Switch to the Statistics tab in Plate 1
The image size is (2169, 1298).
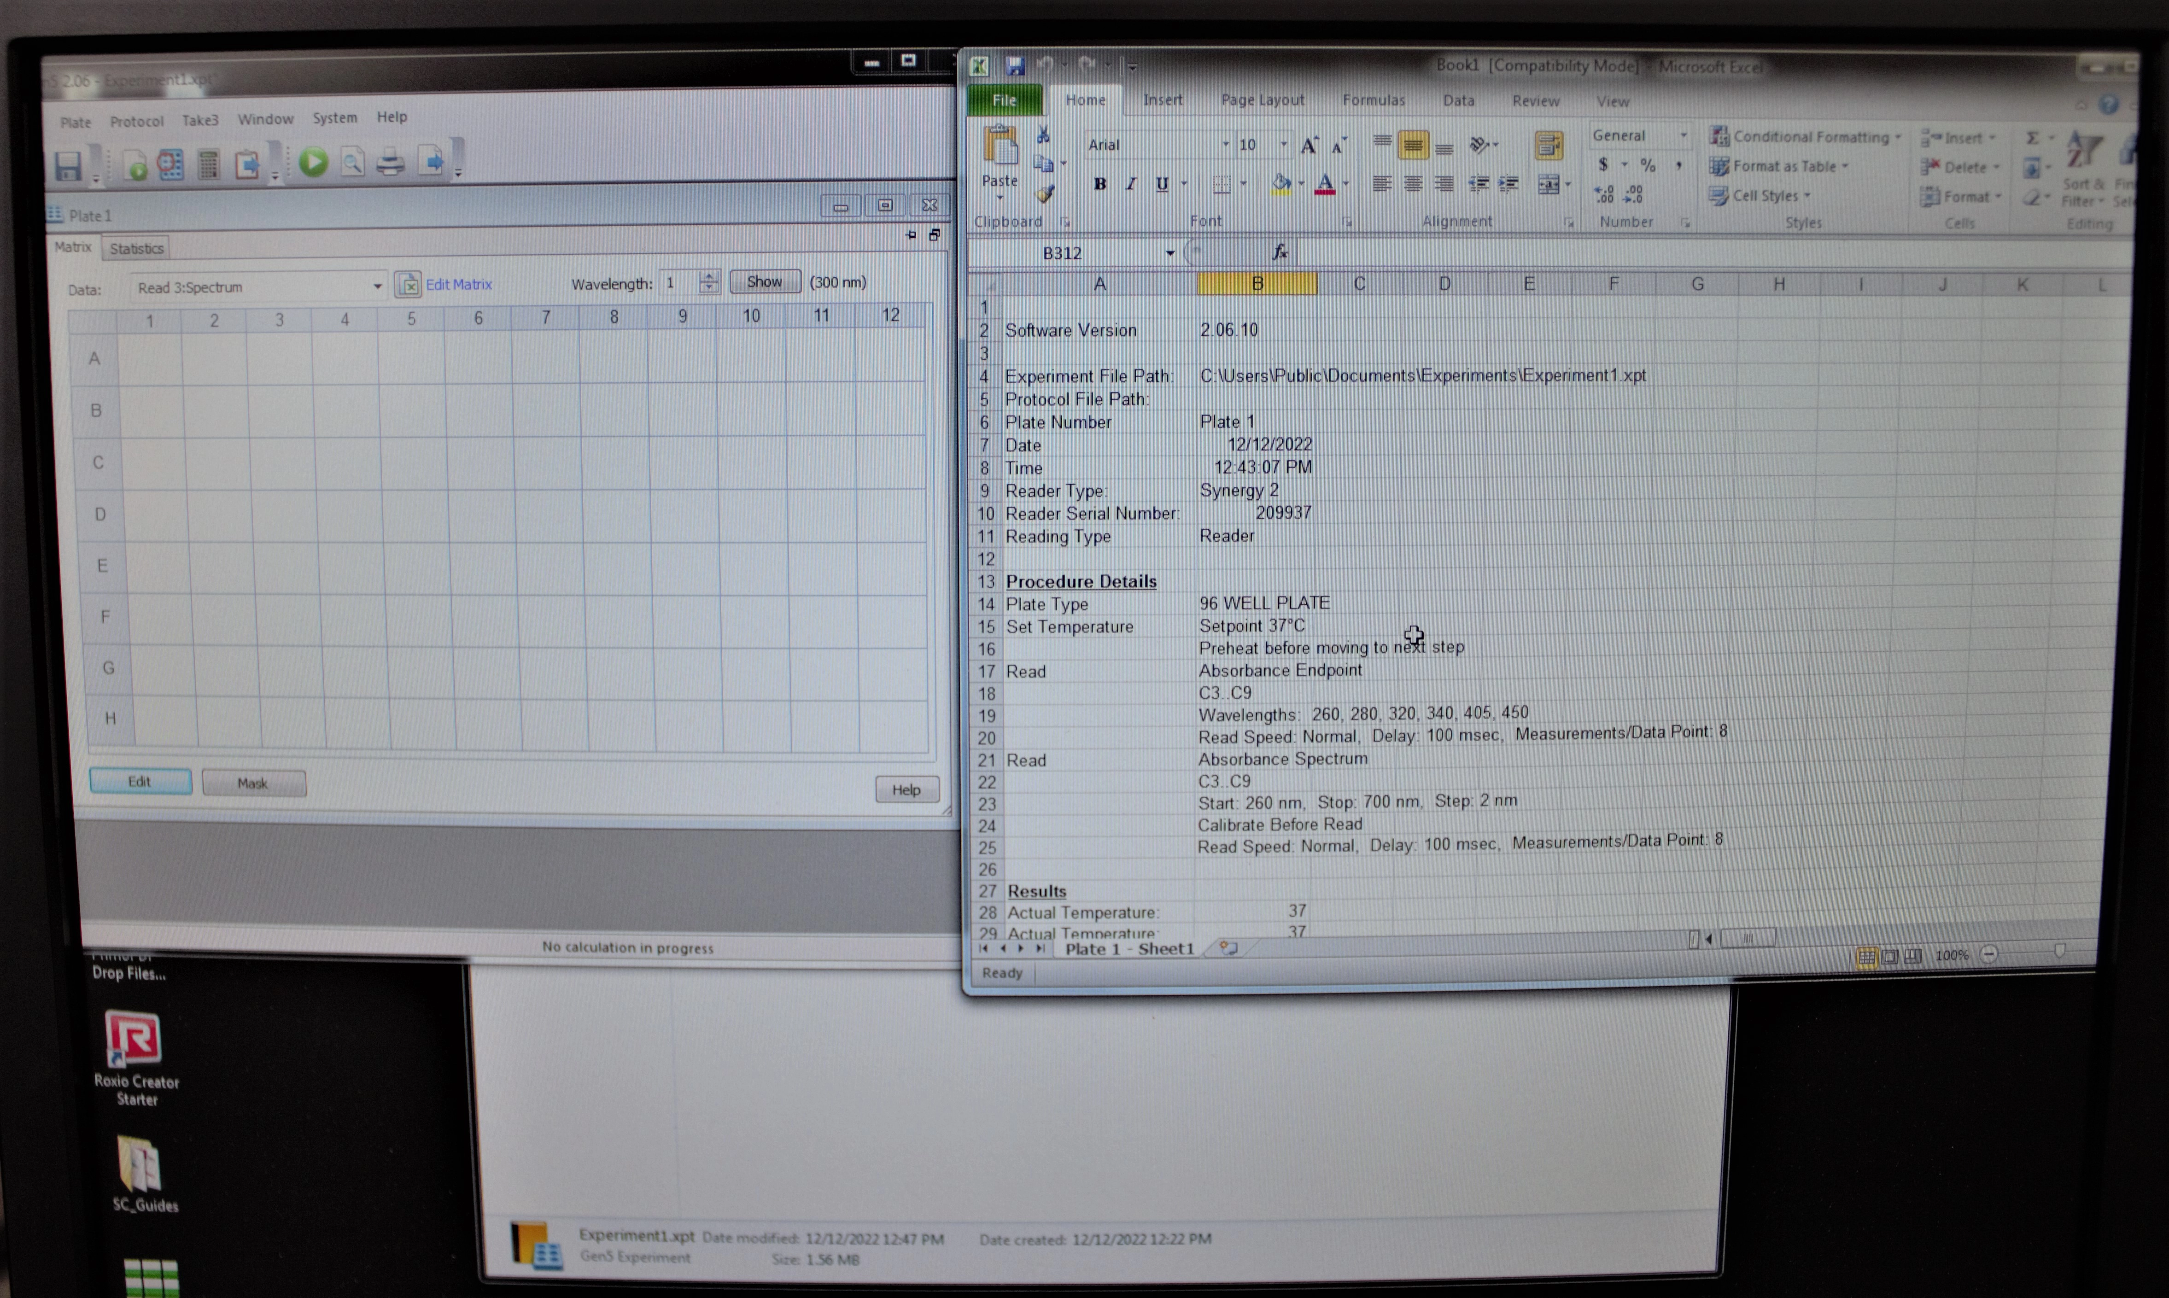pos(136,248)
